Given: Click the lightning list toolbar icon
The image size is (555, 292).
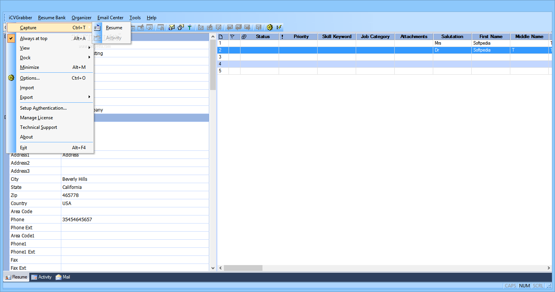Looking at the screenshot, I should tap(279, 27).
